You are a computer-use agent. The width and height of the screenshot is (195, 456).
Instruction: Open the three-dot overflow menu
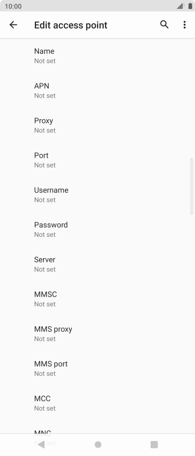pyautogui.click(x=185, y=25)
